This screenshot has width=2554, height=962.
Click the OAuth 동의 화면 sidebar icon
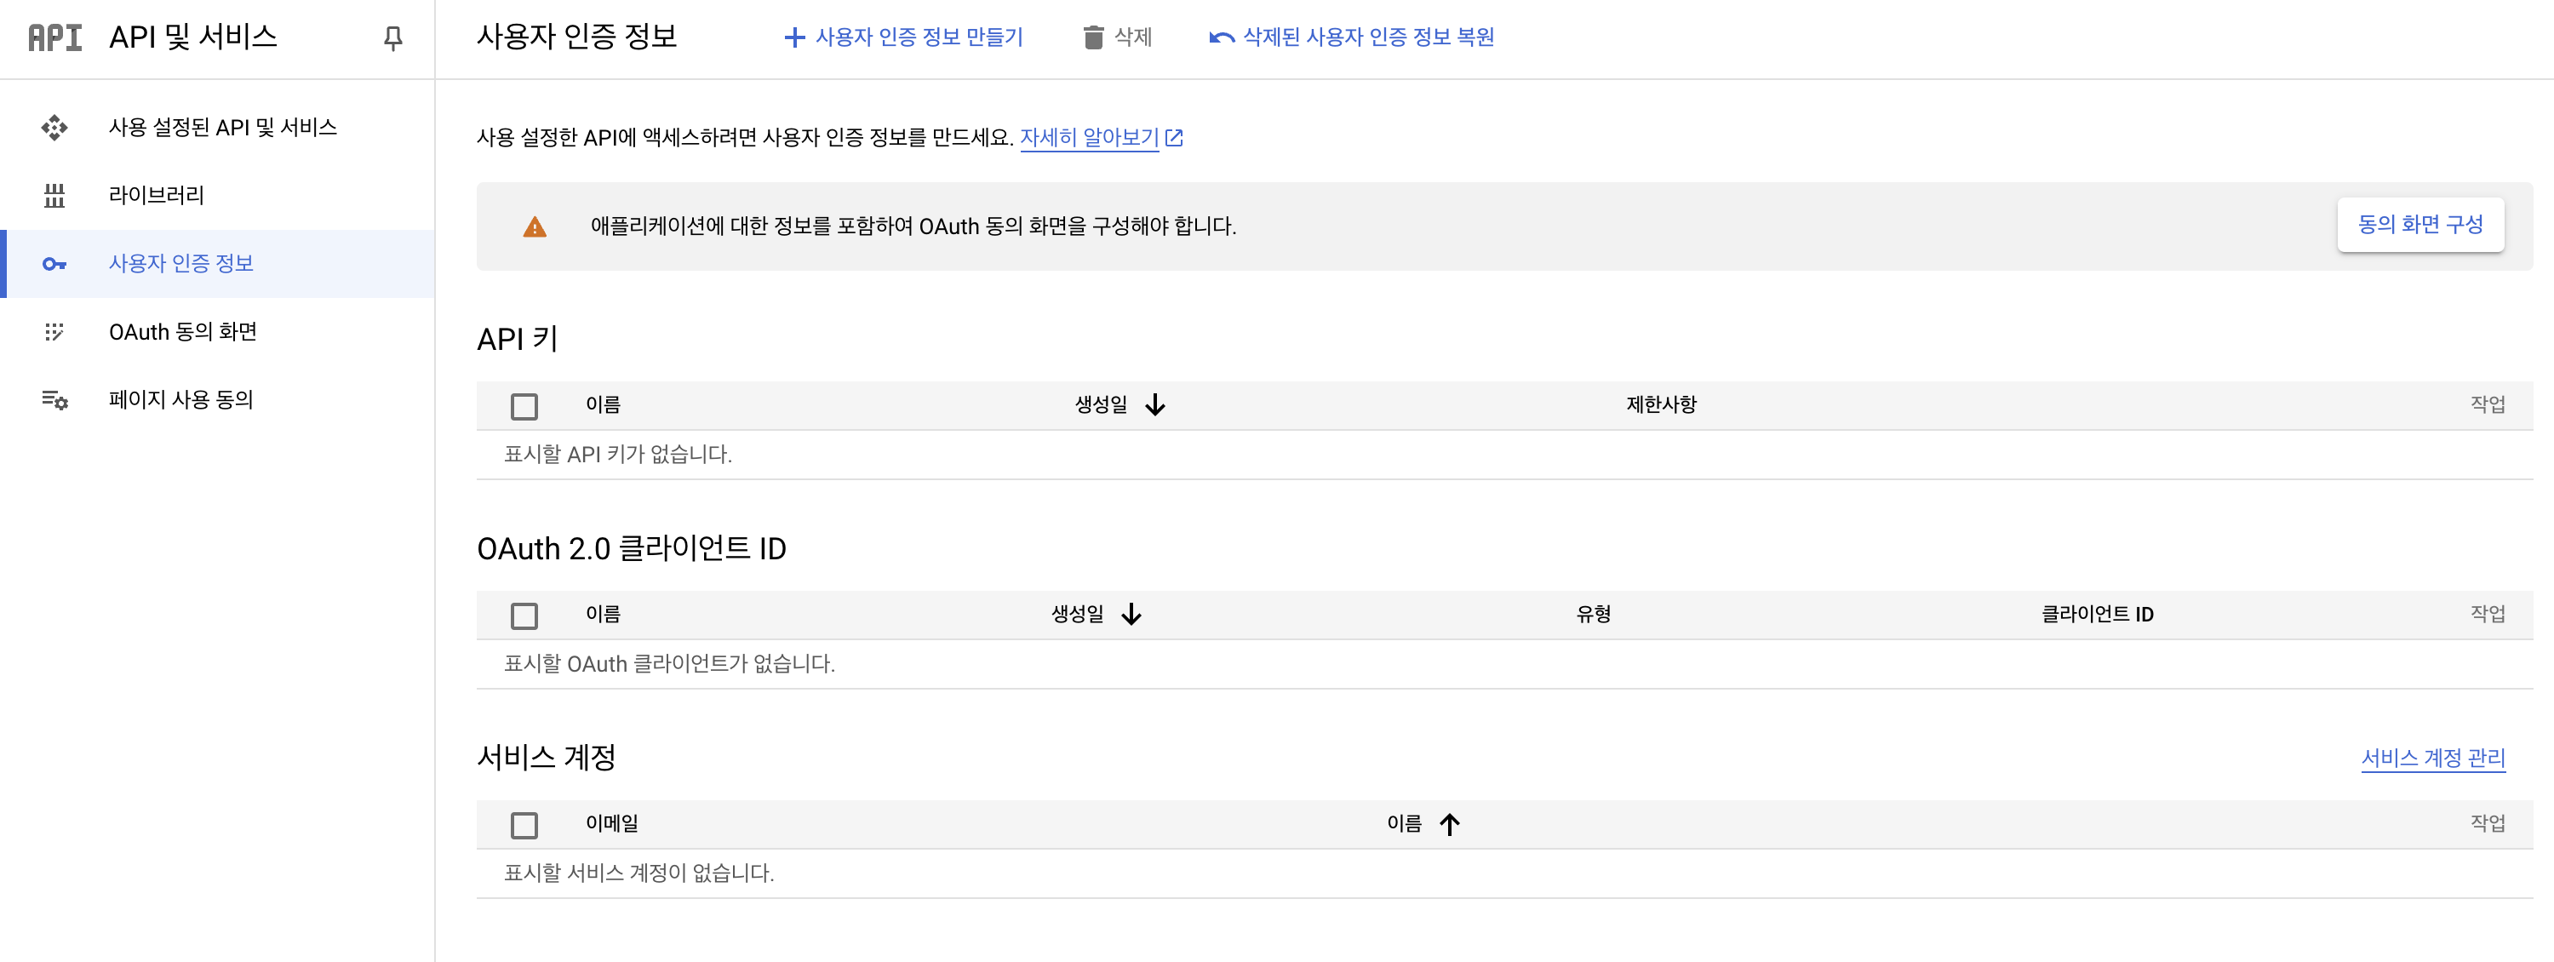pos(54,331)
